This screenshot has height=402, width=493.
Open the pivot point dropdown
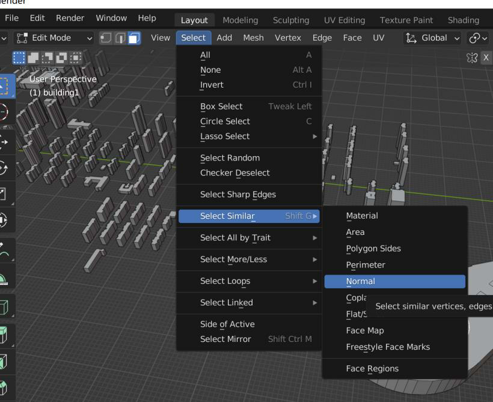(x=478, y=38)
